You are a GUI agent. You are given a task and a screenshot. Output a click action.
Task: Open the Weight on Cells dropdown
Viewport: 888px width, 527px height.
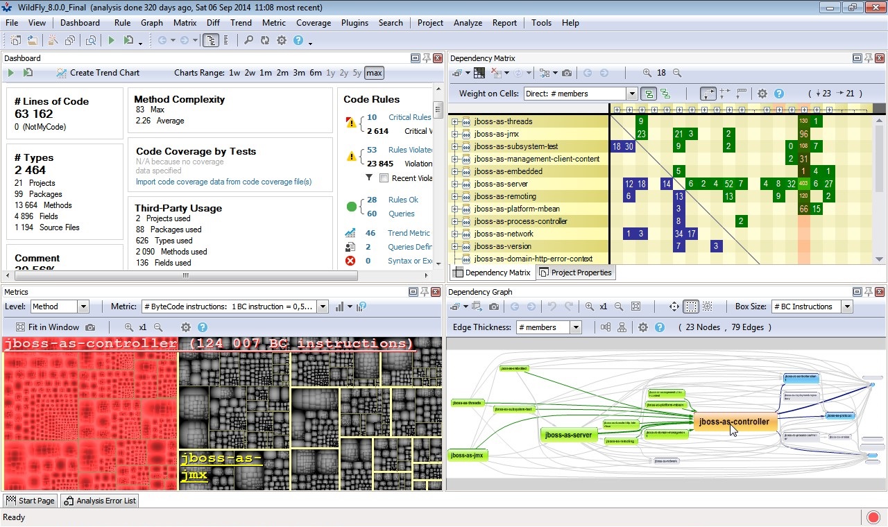[631, 93]
